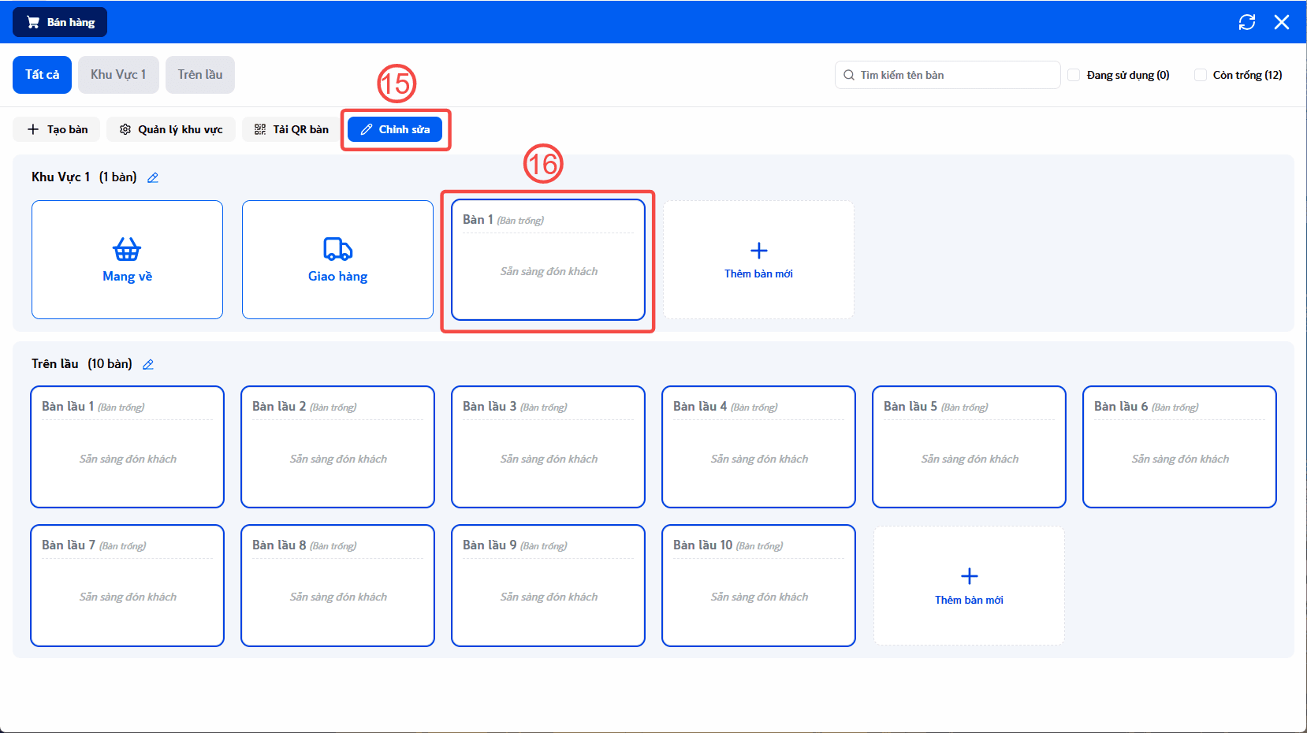The width and height of the screenshot is (1307, 733).
Task: Select table card Bàn lầu 5
Action: pyautogui.click(x=969, y=447)
